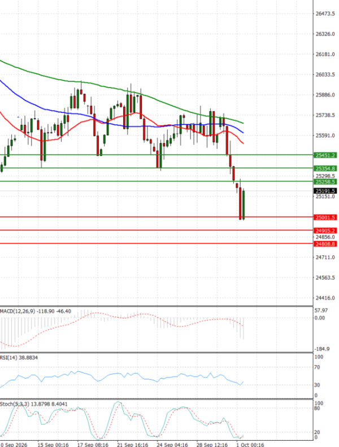Viewport: 339px width, 447px height.
Task: Click the 26326.0 price axis value
Action: [325, 34]
